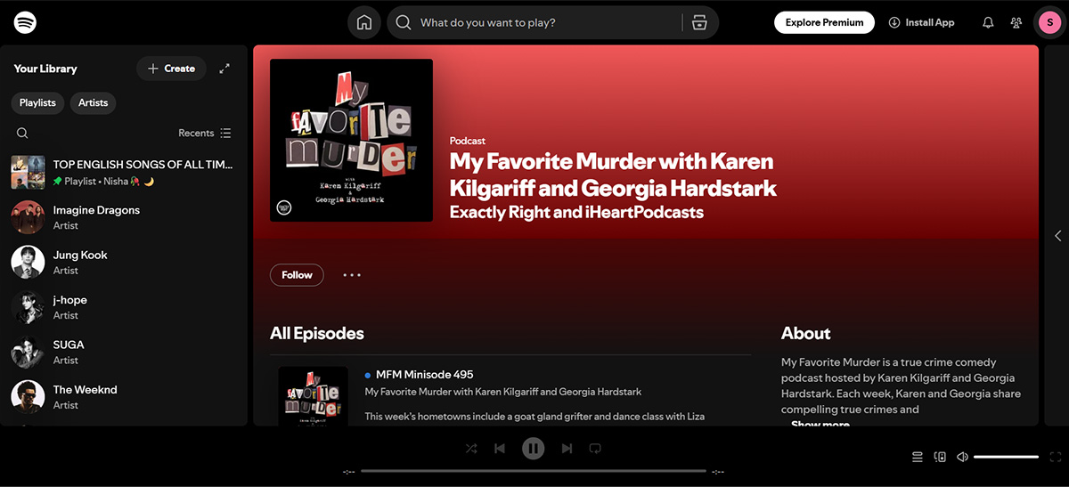Open Browse icon in search bar
This screenshot has height=487, width=1069.
coord(700,22)
